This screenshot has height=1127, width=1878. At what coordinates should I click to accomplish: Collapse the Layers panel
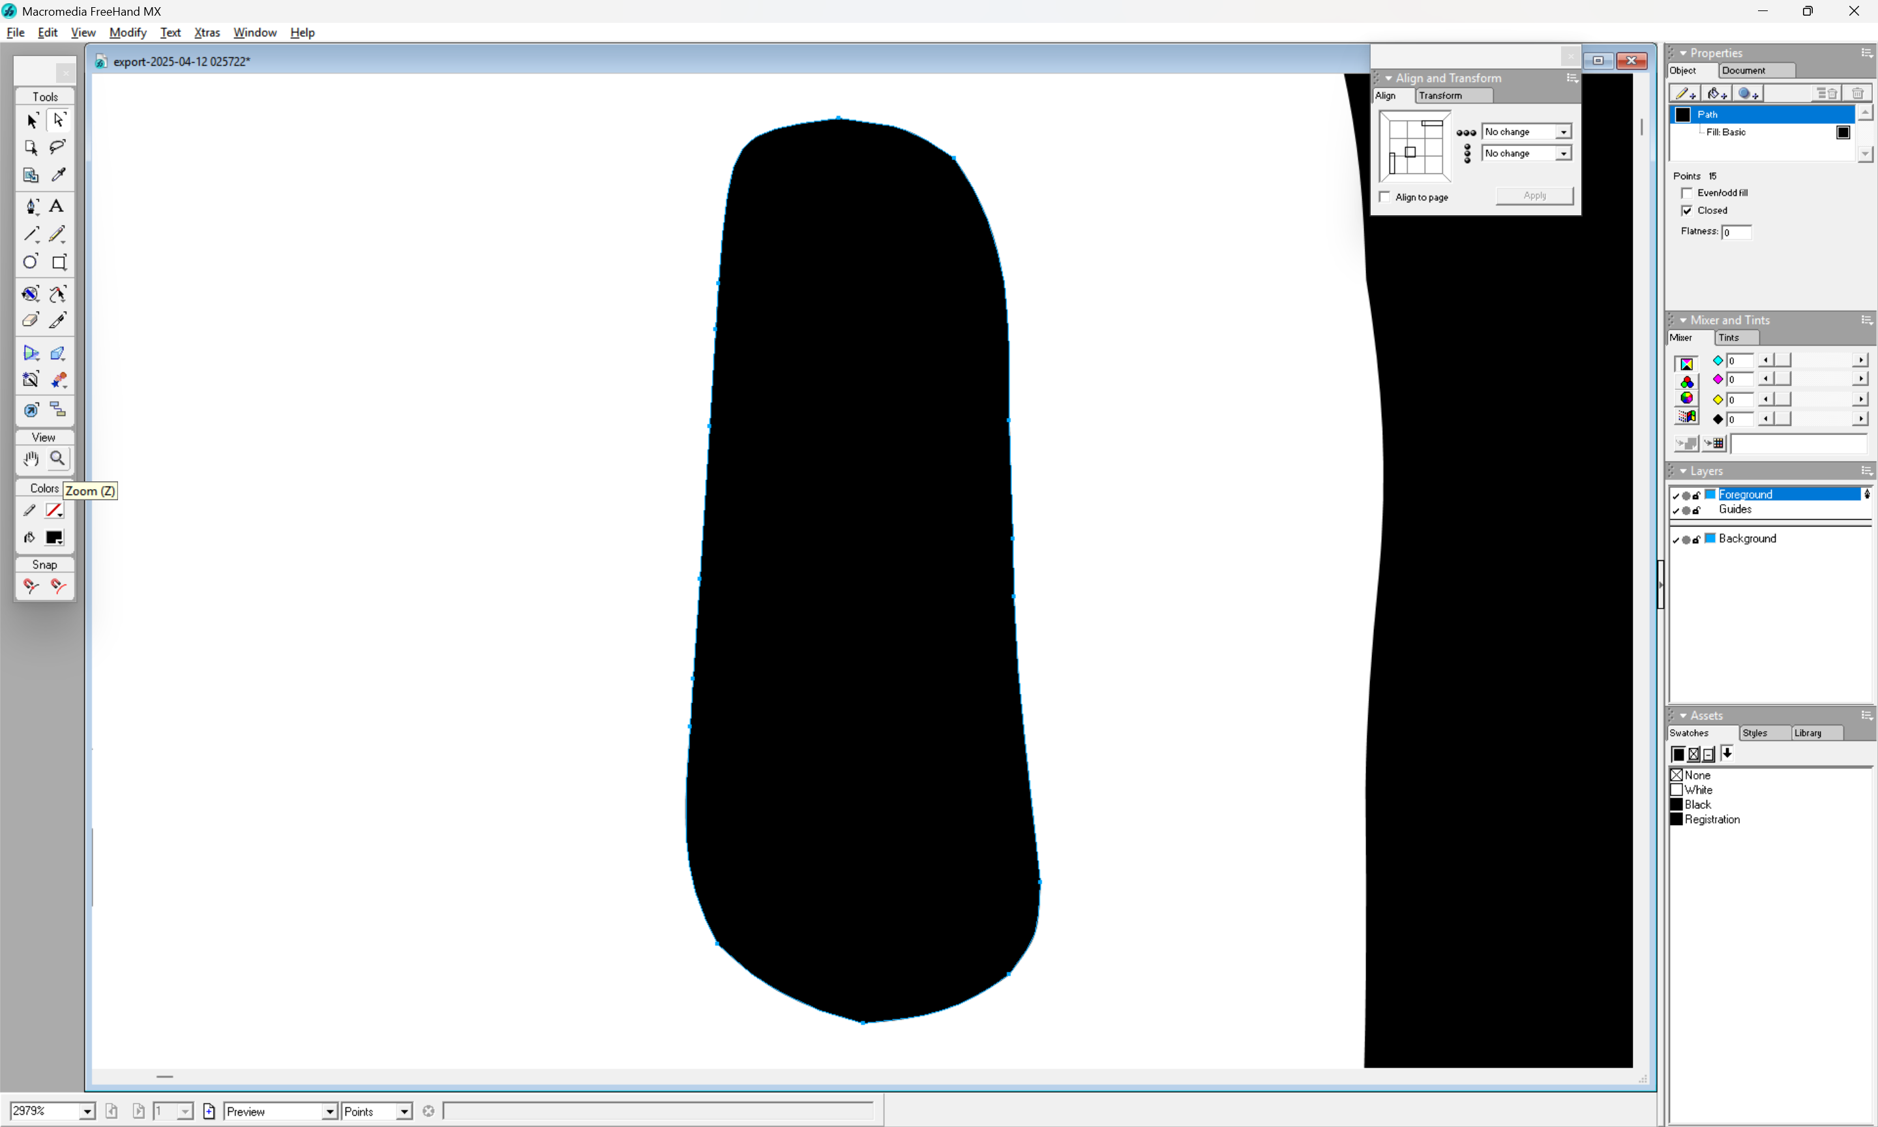[x=1683, y=471]
